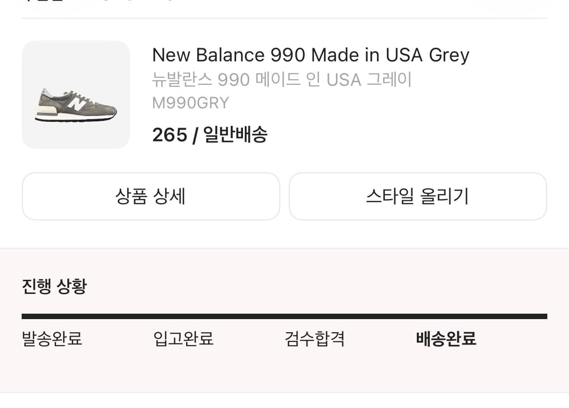Image resolution: width=569 pixels, height=408 pixels.
Task: Select the 입고완료 arrival step label
Action: [183, 340]
